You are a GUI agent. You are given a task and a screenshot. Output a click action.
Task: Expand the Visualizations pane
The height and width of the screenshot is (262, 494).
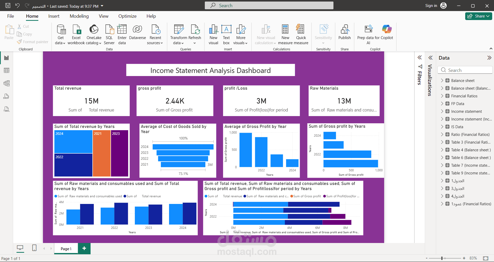pos(430,58)
